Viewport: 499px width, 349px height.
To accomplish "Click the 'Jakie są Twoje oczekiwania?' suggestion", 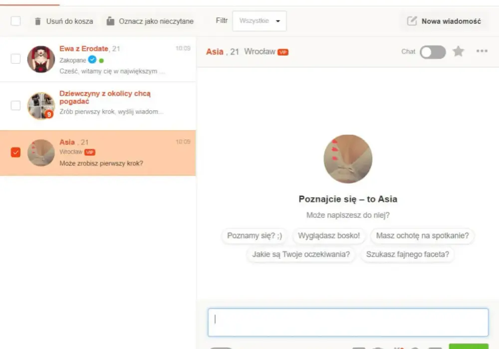I will (301, 255).
